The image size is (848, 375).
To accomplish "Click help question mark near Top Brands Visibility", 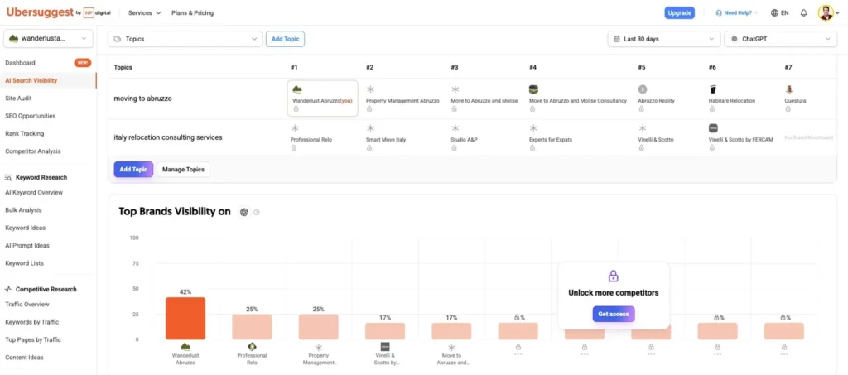I will [x=257, y=213].
